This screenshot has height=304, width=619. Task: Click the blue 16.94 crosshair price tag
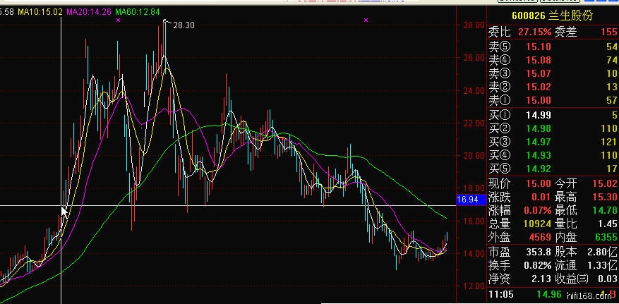(468, 200)
